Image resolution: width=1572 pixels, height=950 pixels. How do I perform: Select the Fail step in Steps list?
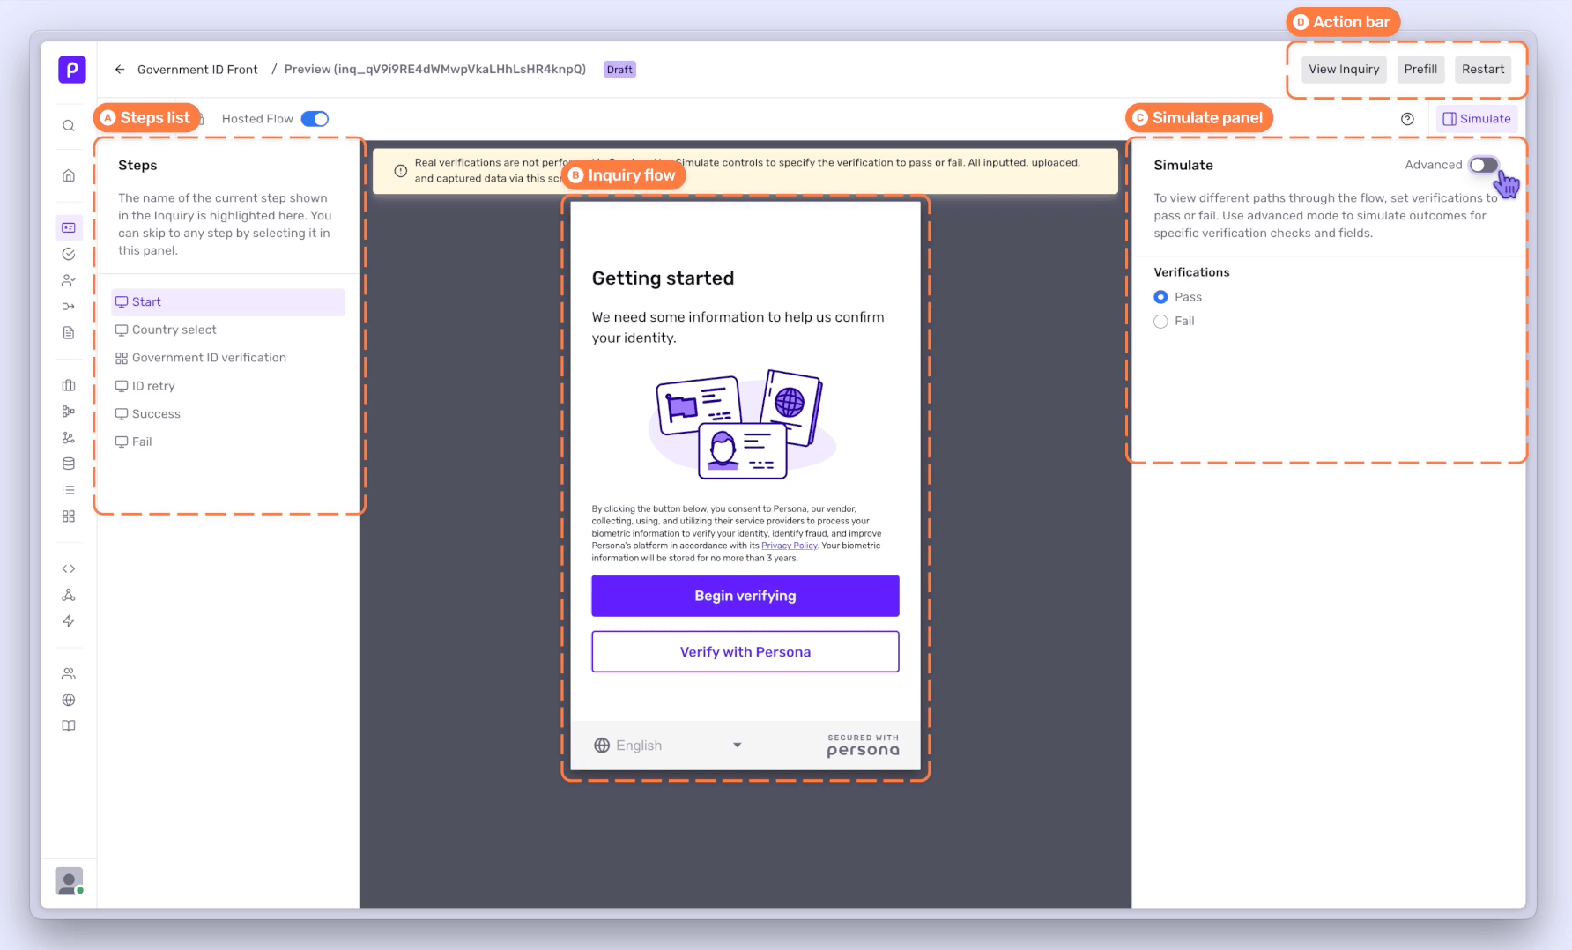(x=228, y=442)
